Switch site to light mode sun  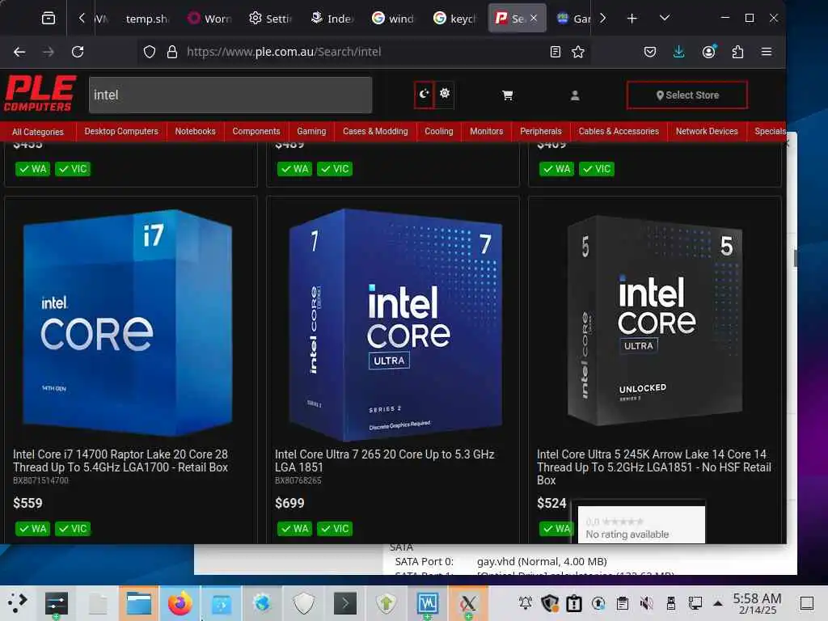tap(445, 94)
